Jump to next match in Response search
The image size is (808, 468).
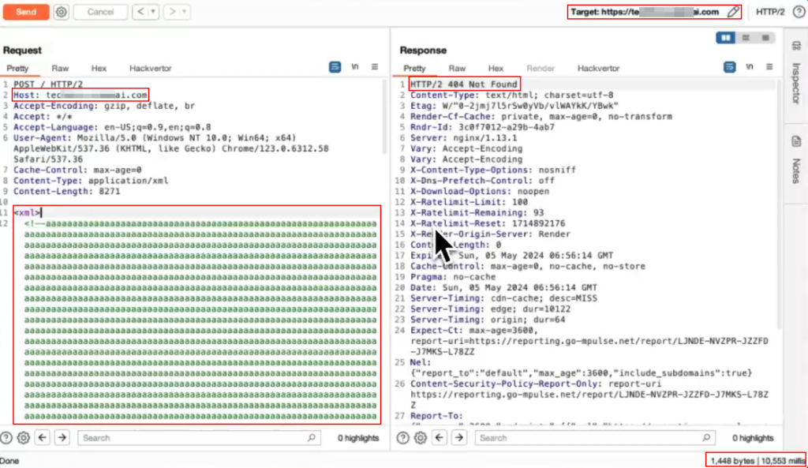[459, 437]
